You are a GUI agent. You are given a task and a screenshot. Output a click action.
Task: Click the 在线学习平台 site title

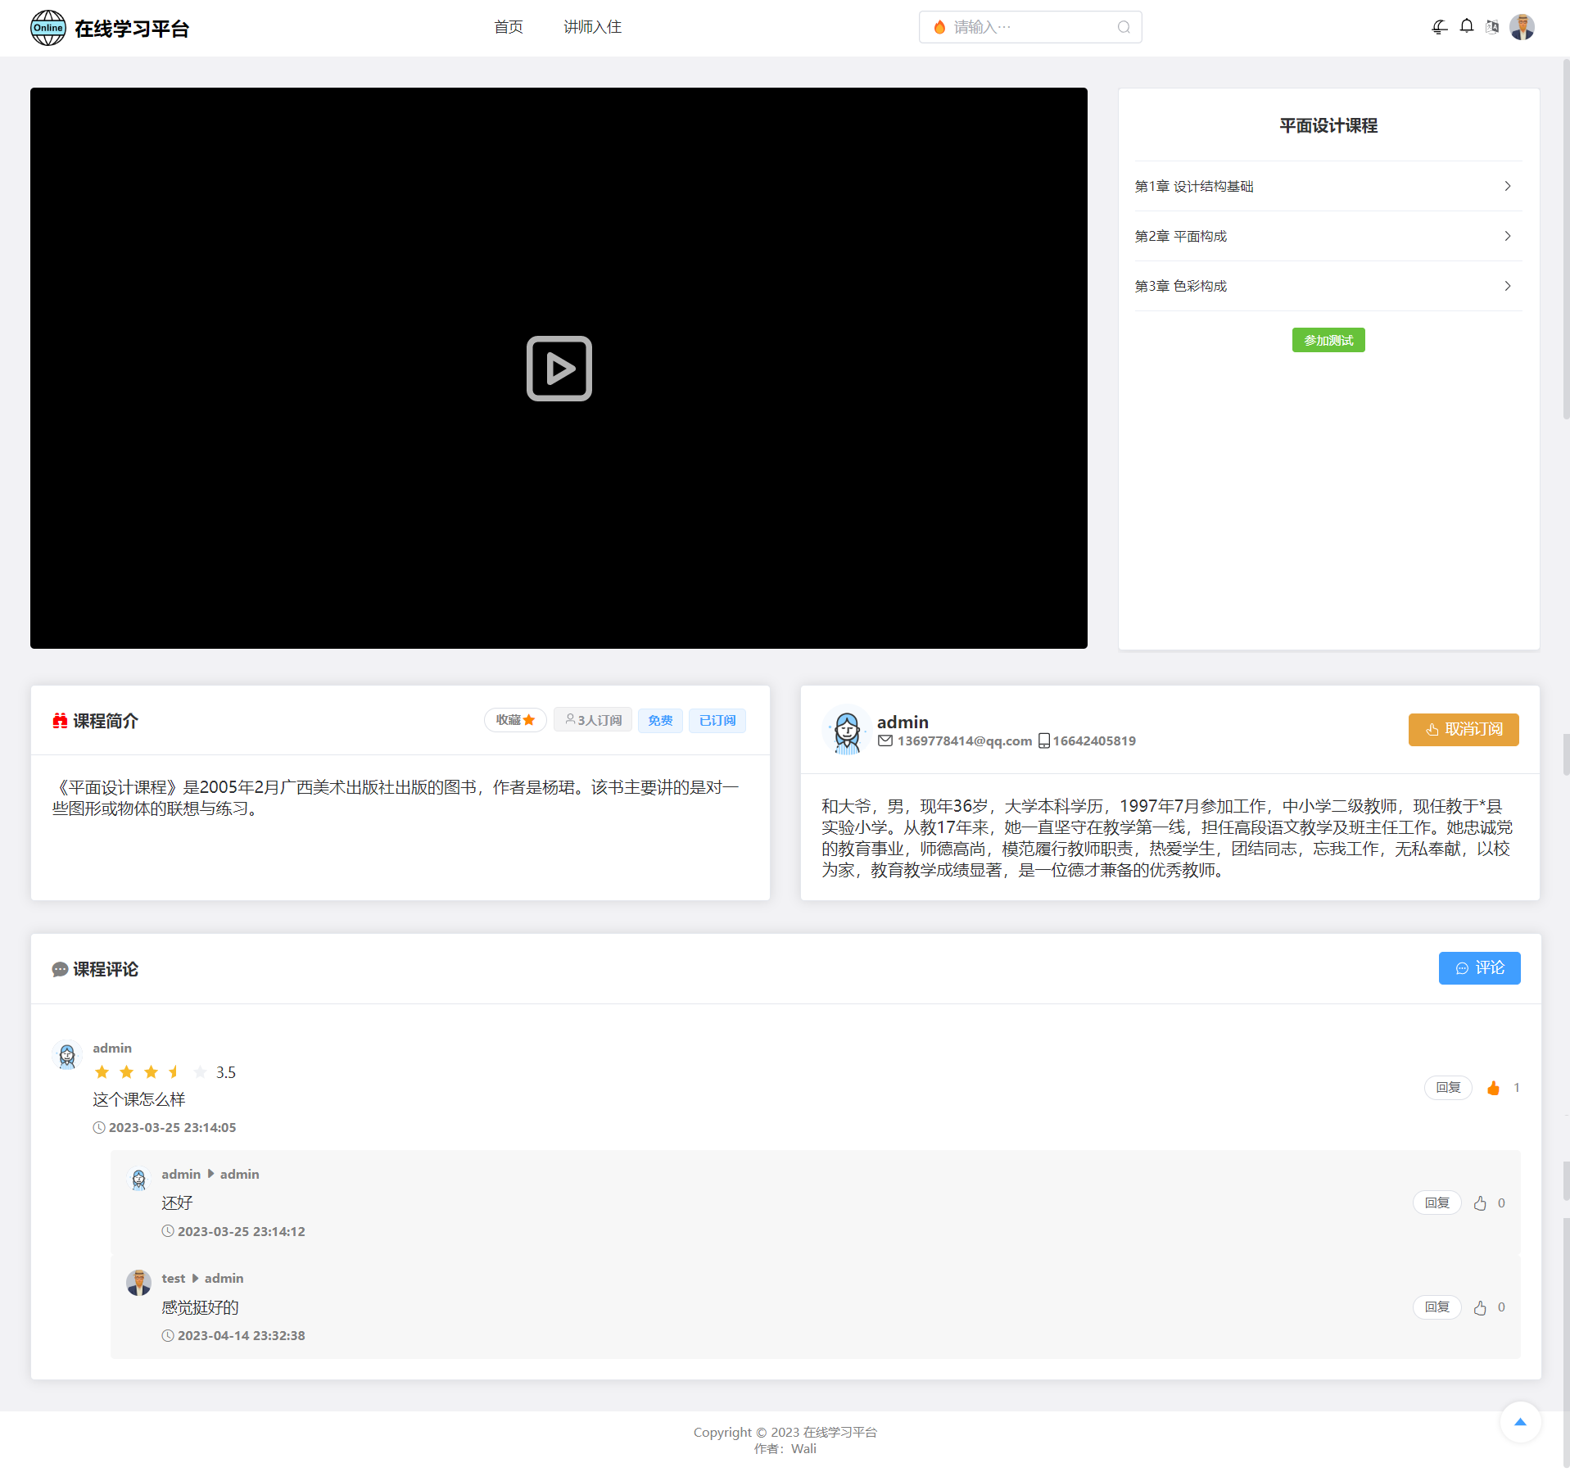132,29
